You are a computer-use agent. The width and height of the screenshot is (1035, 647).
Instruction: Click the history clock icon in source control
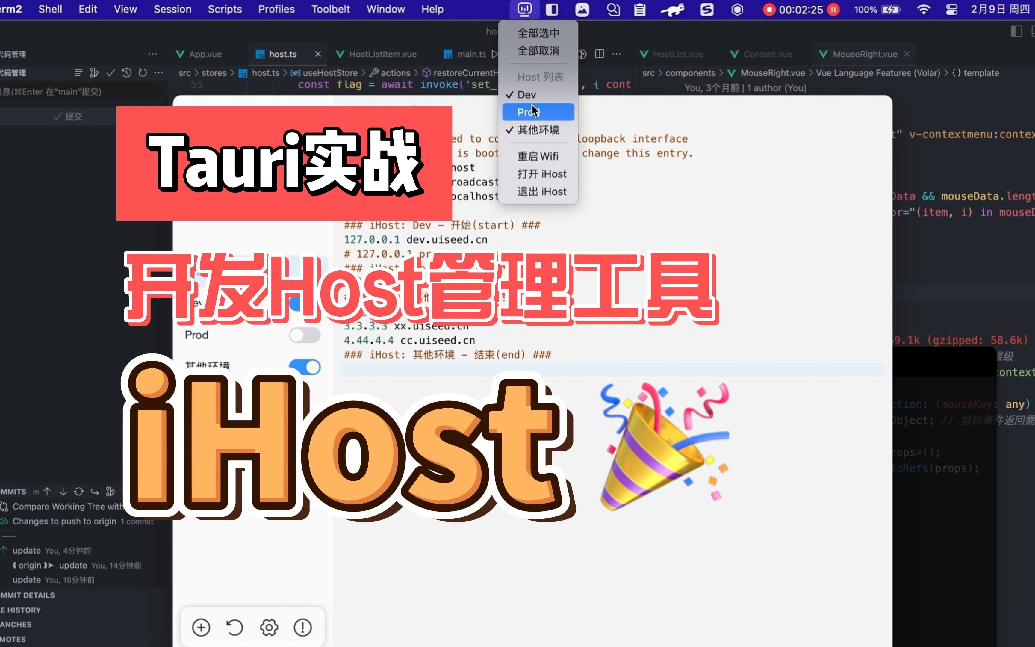click(127, 73)
